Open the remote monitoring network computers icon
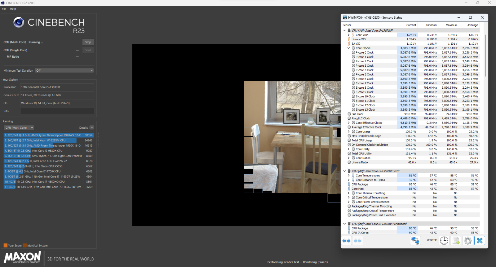This screenshot has width=496, height=267. click(415, 241)
